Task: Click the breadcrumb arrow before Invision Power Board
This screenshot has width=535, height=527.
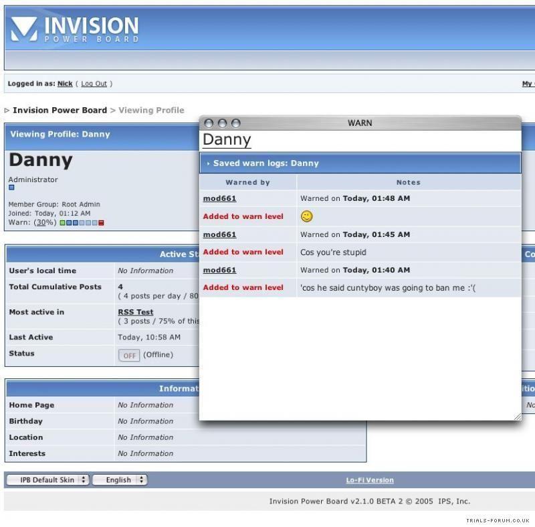Action: [x=7, y=110]
